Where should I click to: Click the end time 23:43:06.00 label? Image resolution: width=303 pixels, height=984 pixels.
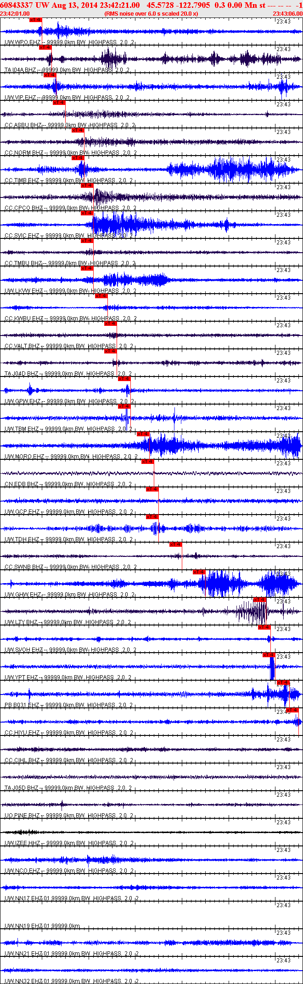(288, 14)
